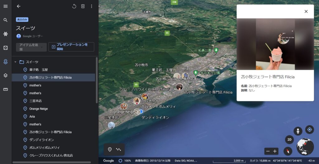Viewport: 319px width, 164px height.
Task: Select the measure ruler tool
Action: [x=6, y=89]
